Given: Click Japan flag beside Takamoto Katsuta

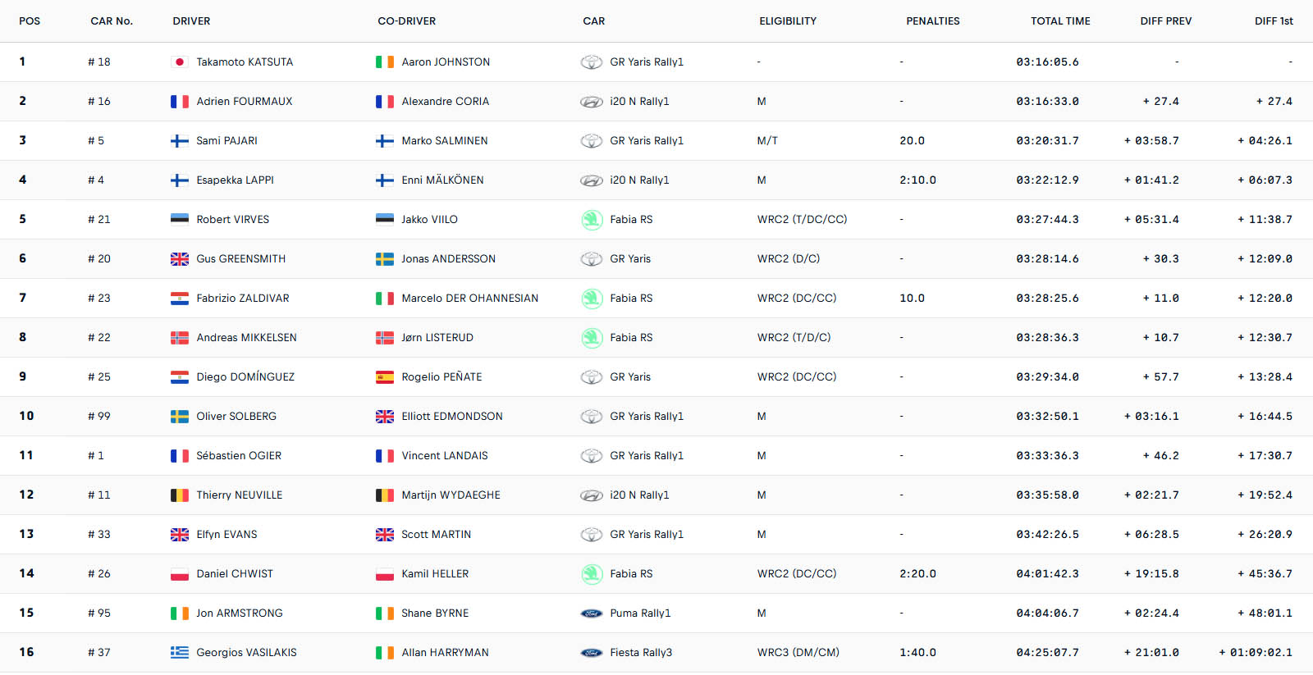Looking at the screenshot, I should pyautogui.click(x=179, y=62).
